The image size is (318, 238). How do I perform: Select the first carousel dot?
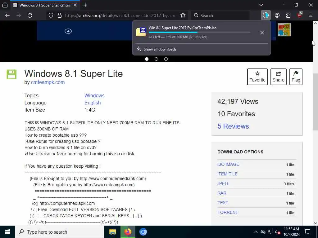click(x=147, y=59)
